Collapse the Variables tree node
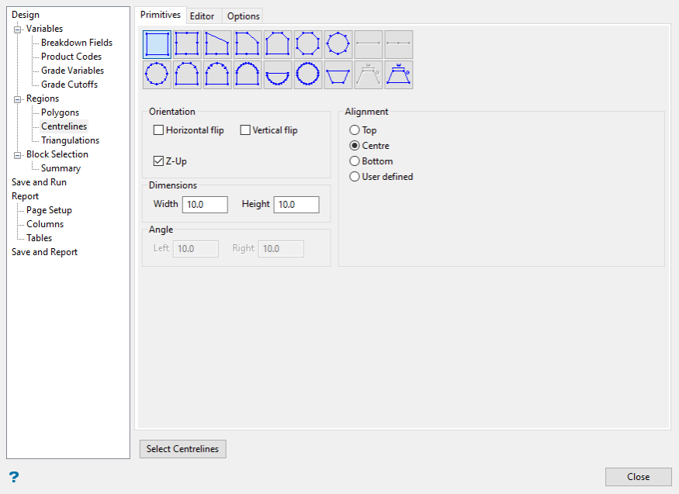This screenshot has height=494, width=679. click(18, 29)
